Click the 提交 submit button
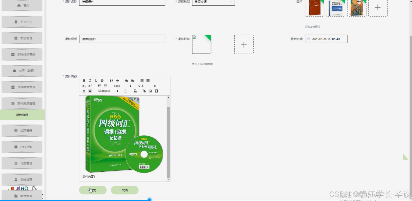The image size is (412, 201). pyautogui.click(x=93, y=190)
